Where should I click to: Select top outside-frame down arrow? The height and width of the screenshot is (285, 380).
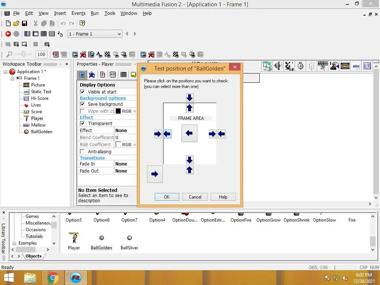(190, 98)
